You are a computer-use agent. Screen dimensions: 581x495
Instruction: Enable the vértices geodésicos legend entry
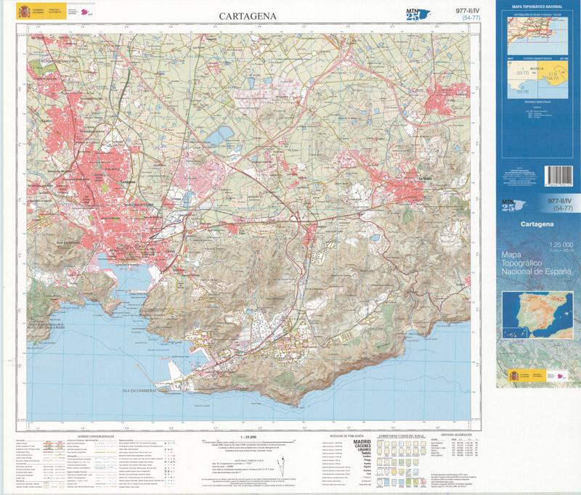(x=455, y=435)
